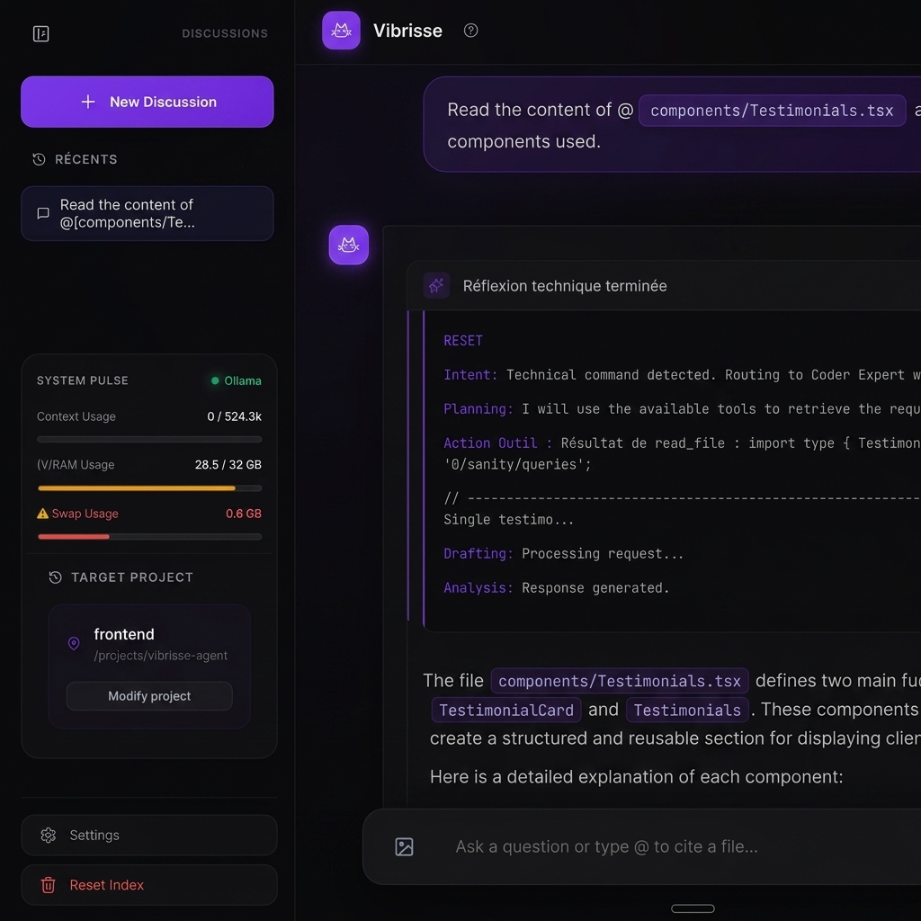Open Settings from the sidebar
The image size is (921, 921).
click(149, 835)
